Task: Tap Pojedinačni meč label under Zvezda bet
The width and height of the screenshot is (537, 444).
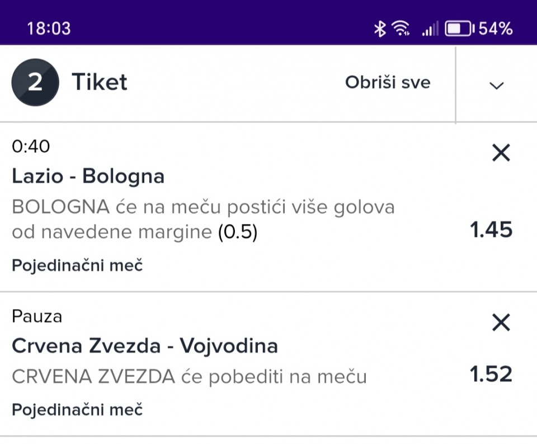Action: click(77, 409)
